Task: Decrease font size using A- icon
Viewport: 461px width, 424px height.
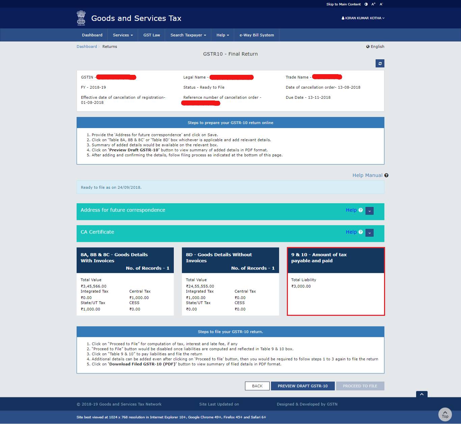Action: click(x=381, y=4)
